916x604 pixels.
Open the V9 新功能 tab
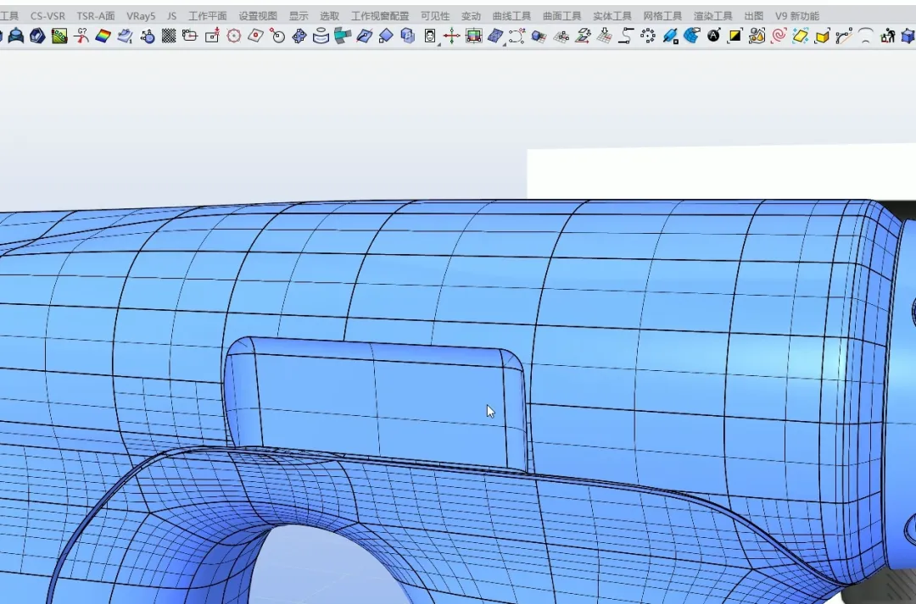(x=796, y=16)
